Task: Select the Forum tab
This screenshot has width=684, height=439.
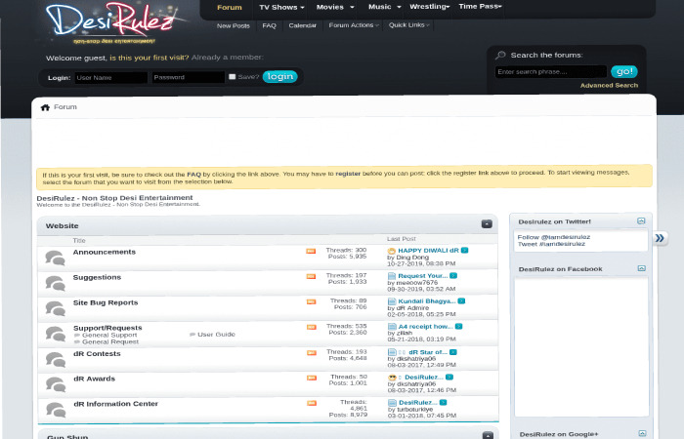Action: click(x=229, y=8)
